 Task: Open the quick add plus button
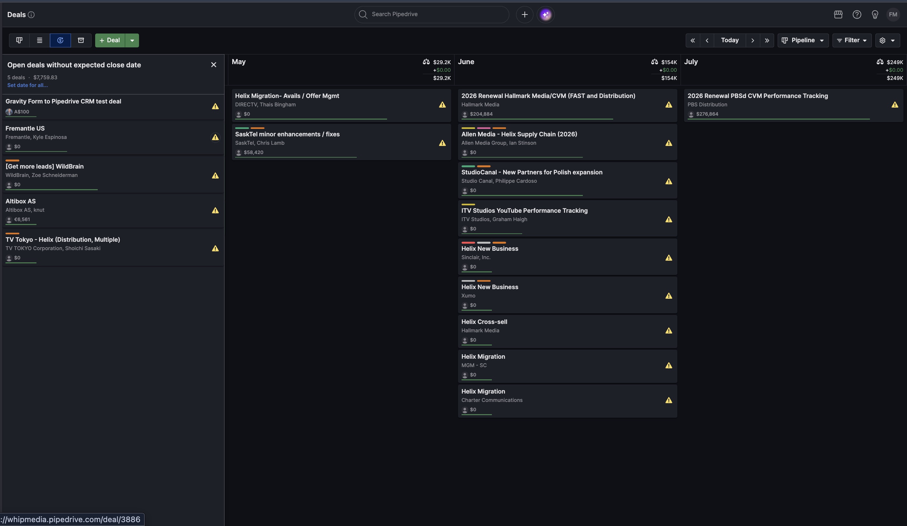(x=524, y=15)
